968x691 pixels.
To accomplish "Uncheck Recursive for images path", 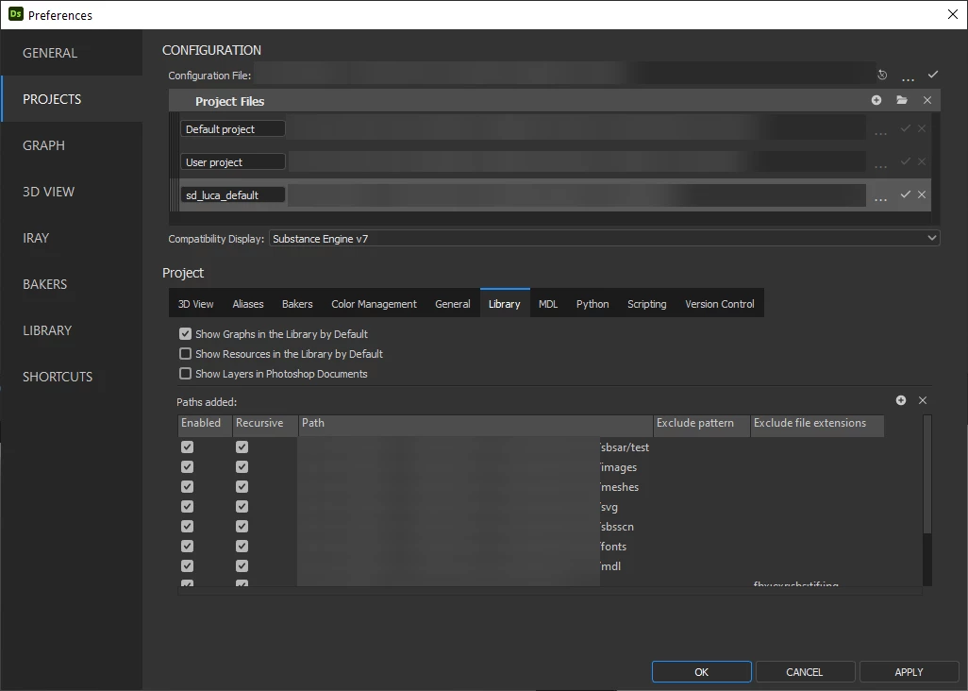I will (x=242, y=467).
